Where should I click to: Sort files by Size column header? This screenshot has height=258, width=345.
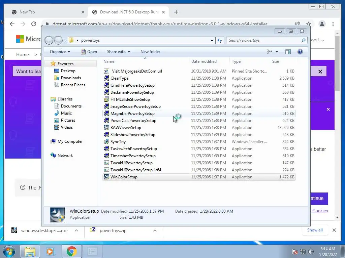(283, 61)
